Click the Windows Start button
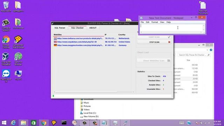The height and width of the screenshot is (126, 224). 4,123
